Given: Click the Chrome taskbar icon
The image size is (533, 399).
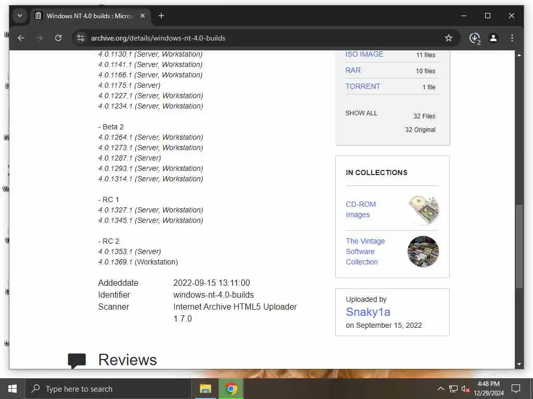Looking at the screenshot, I should click(232, 389).
